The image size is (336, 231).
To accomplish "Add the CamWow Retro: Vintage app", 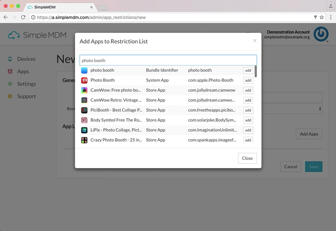I will [248, 100].
